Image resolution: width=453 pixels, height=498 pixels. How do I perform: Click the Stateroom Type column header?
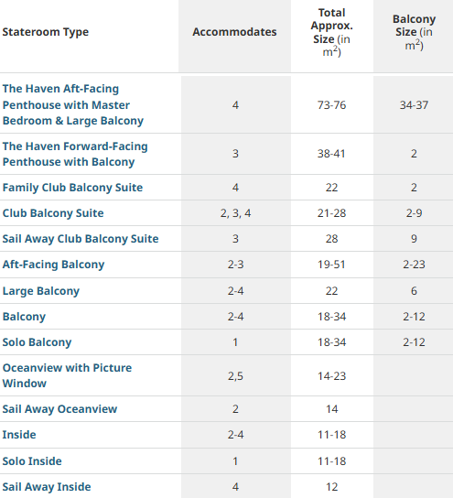coord(46,32)
